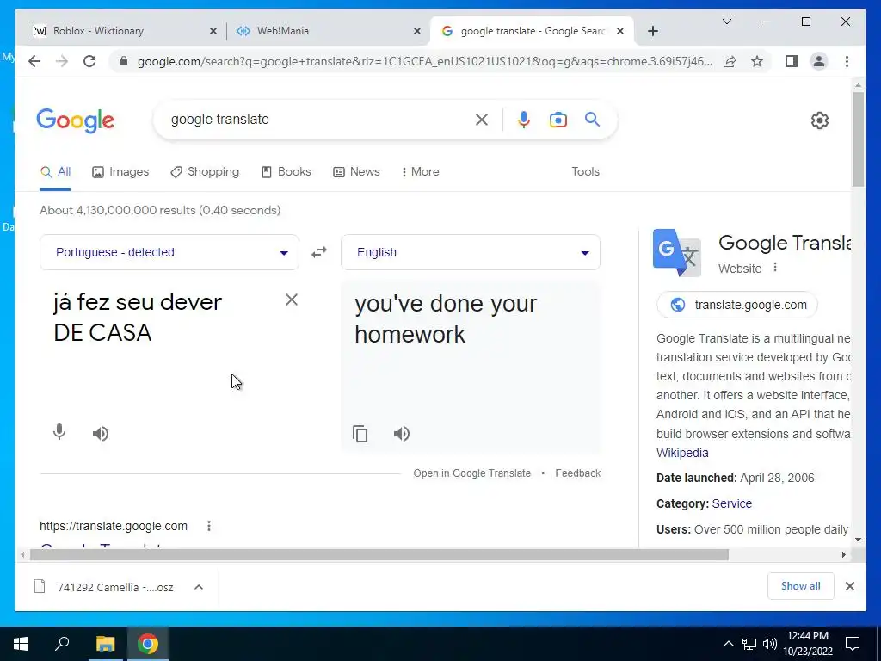Open source language dropdown Portuguese - detected
This screenshot has height=661, width=881.
(169, 252)
